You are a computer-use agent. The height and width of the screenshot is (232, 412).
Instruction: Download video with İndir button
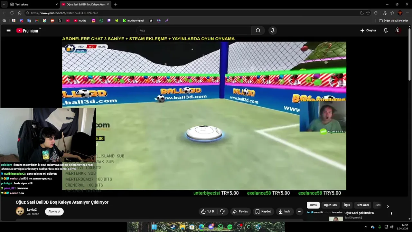285,212
